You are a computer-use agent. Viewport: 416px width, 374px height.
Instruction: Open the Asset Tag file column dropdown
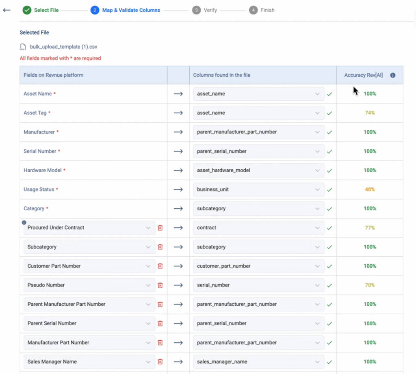point(317,113)
